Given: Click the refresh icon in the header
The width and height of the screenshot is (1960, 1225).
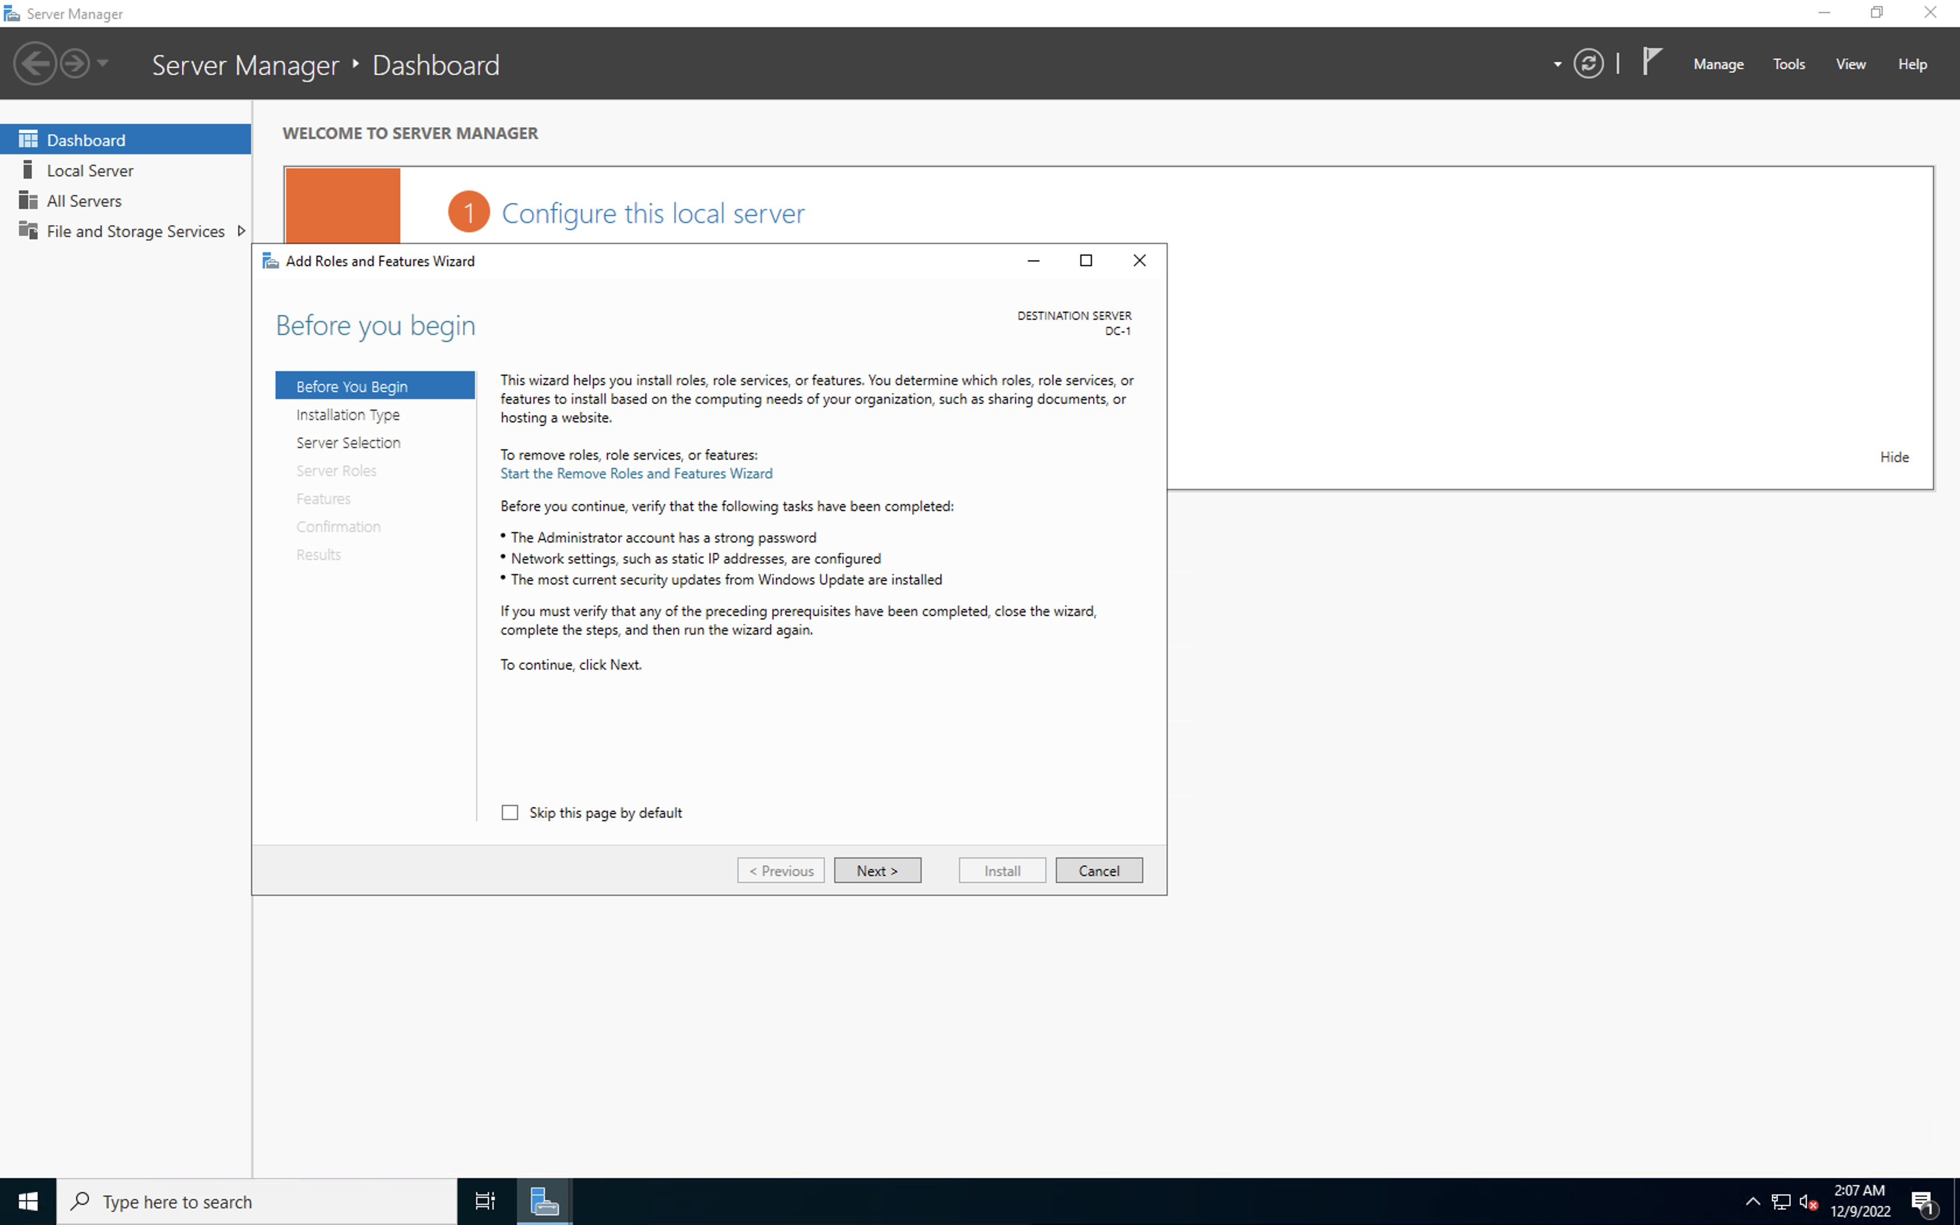Looking at the screenshot, I should [x=1588, y=63].
